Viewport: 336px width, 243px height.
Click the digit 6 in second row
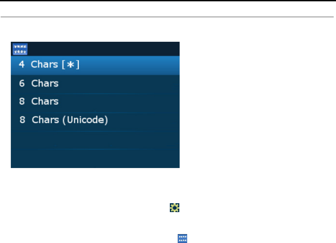[22, 84]
